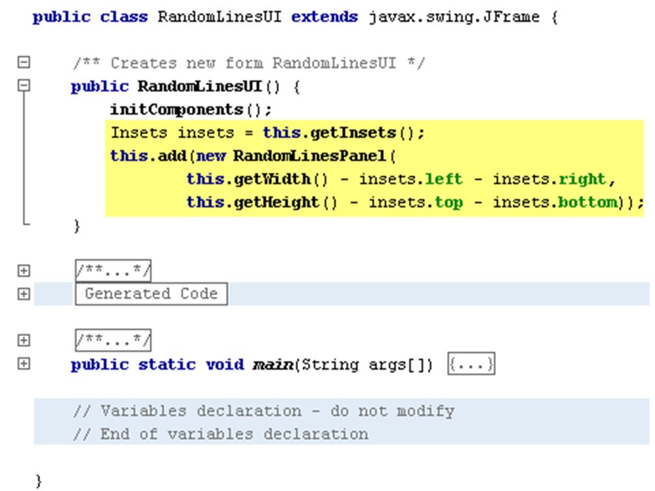Click 'public RandomLinesUI()' constructor signature
The width and height of the screenshot is (655, 491).
[175, 87]
